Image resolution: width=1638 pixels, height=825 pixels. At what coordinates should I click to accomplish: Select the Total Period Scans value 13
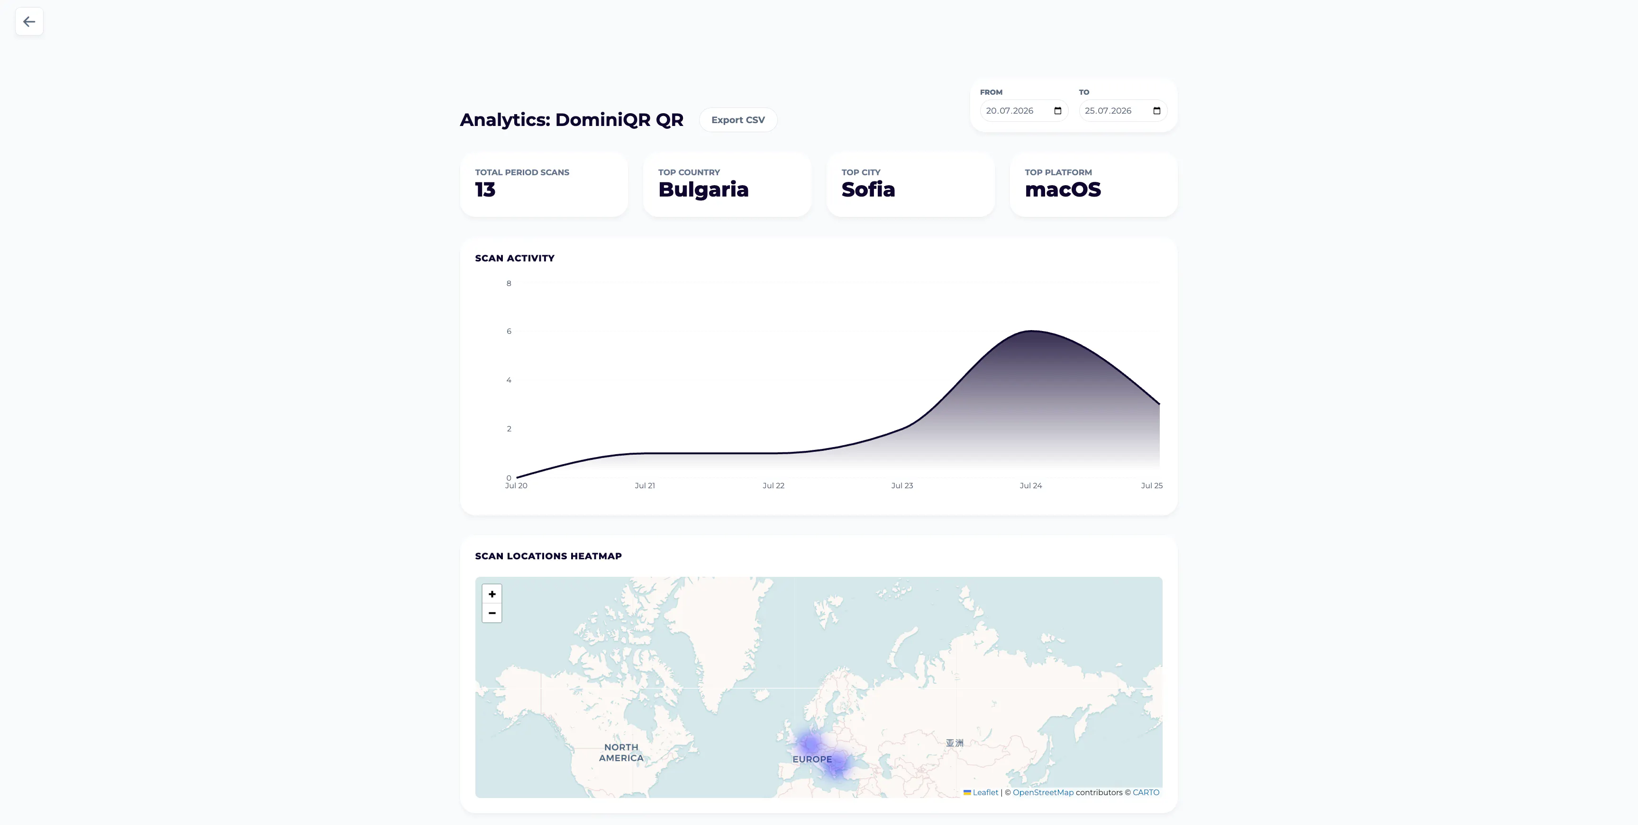(x=485, y=189)
